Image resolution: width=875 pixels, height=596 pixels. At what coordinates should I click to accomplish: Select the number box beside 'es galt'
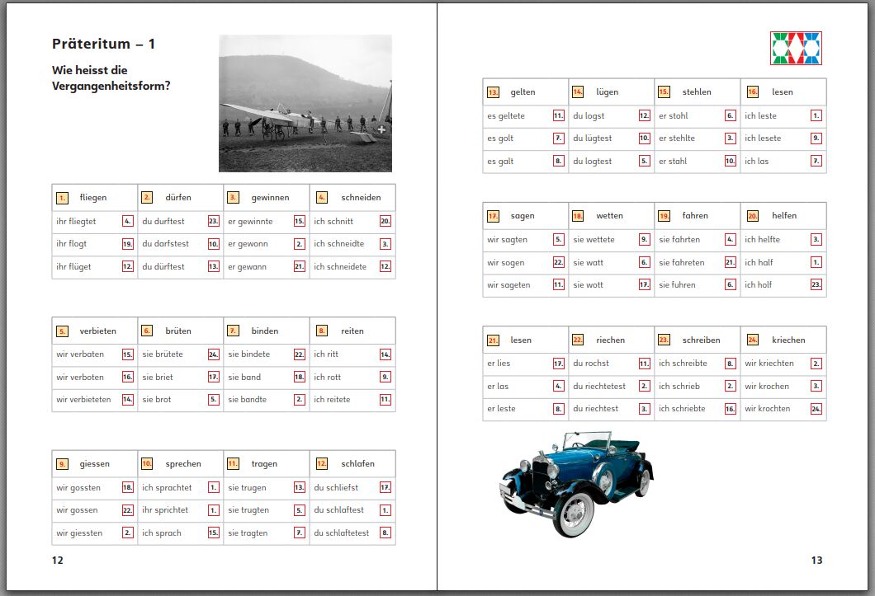point(559,162)
